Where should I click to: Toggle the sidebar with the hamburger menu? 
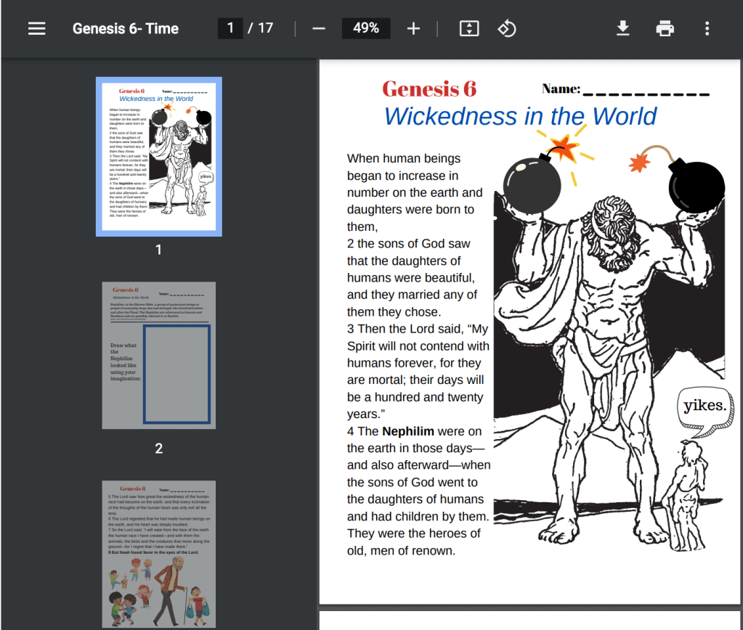[36, 28]
